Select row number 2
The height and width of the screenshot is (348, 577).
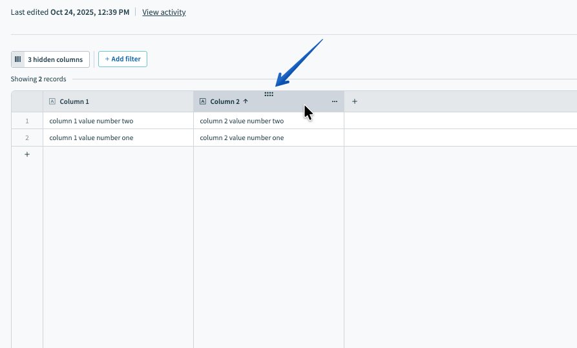pos(27,138)
